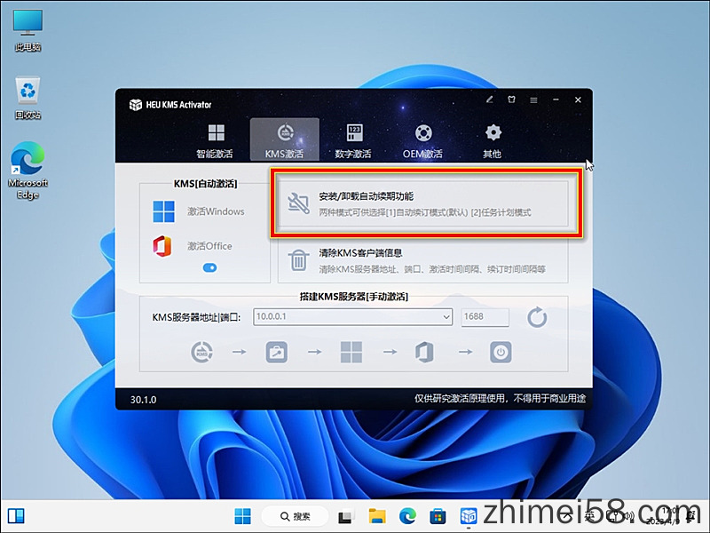Click the 1688 port field
This screenshot has width=710, height=533.
485,317
